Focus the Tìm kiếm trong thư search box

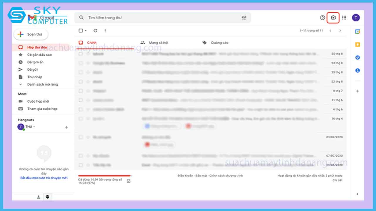pos(162,18)
